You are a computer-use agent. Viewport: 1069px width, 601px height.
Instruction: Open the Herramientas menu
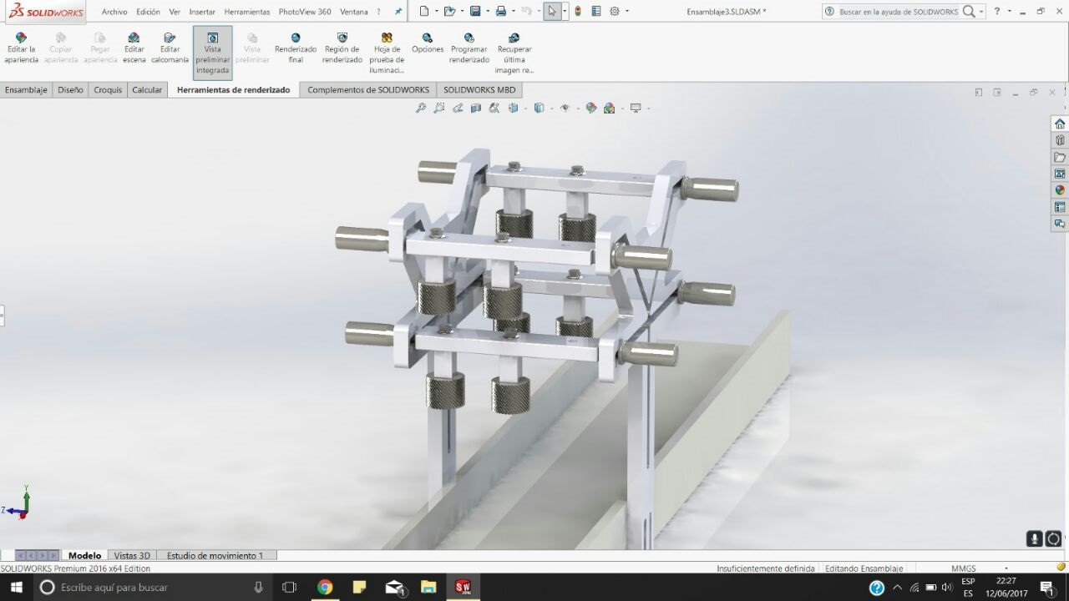tap(246, 12)
